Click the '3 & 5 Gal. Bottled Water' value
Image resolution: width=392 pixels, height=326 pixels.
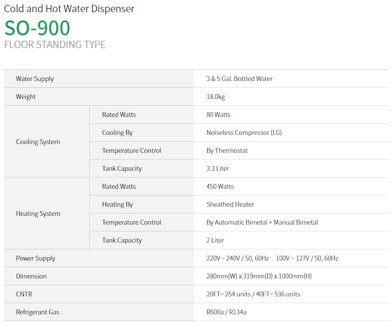click(x=239, y=79)
